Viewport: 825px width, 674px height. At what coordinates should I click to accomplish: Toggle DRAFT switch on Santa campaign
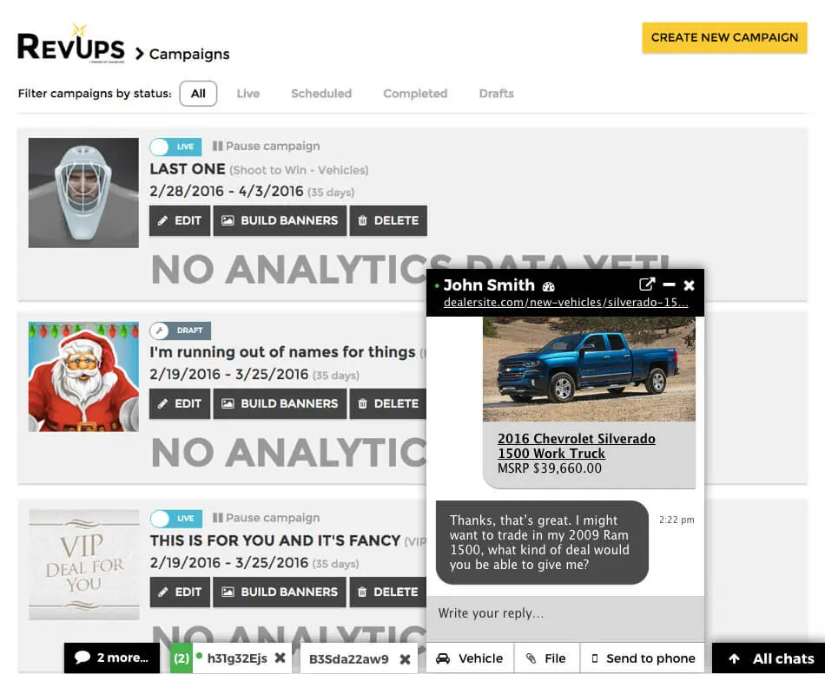tap(181, 330)
